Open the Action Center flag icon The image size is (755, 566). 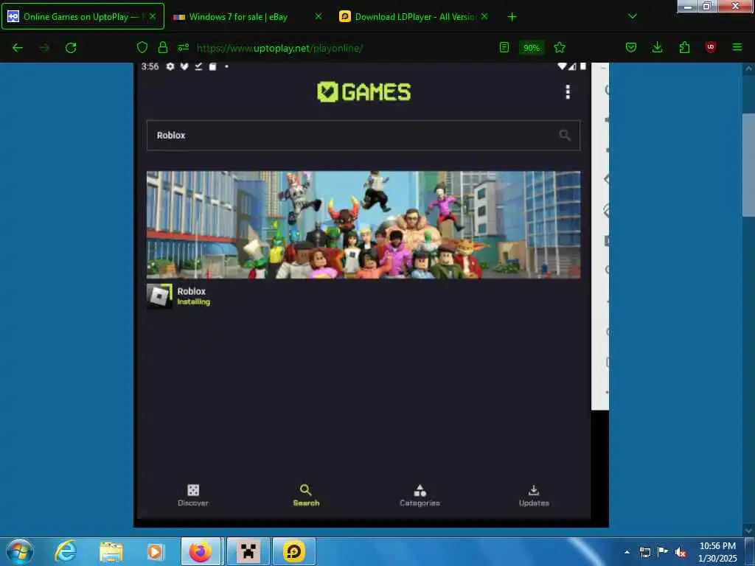coord(663,551)
